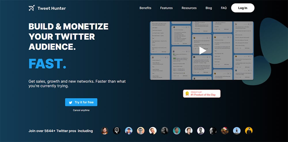Select the avatar wearing a Santa hat

225,131
